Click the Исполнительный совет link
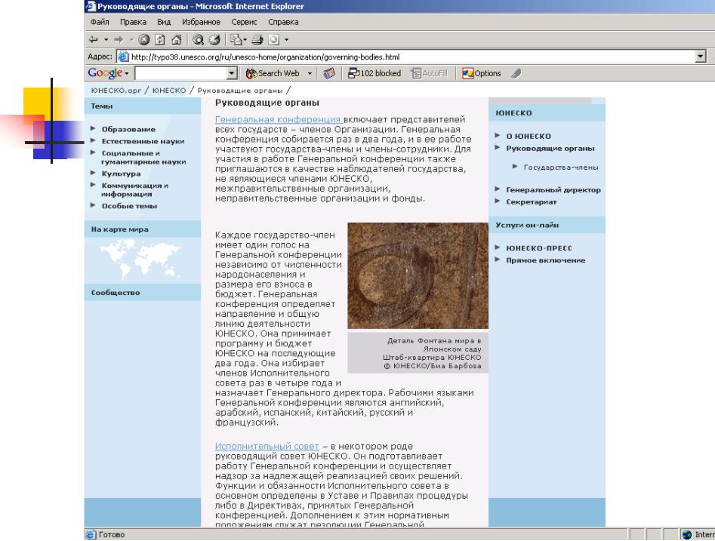The width and height of the screenshot is (715, 541). click(267, 446)
